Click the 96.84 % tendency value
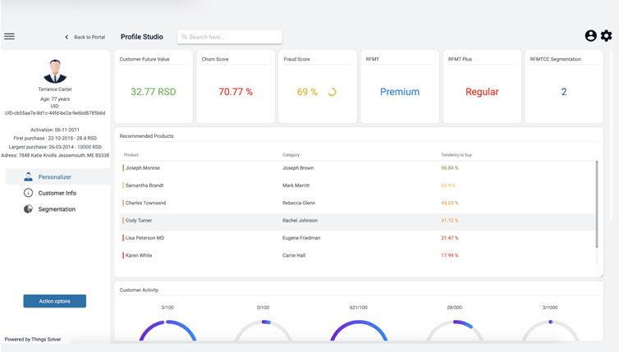Image resolution: width=619 pixels, height=352 pixels. [450, 168]
